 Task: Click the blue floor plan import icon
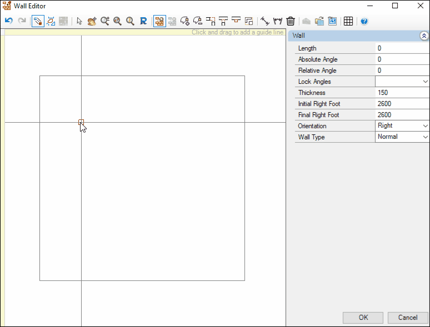[332, 21]
